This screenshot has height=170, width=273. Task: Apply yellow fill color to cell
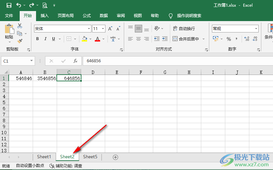(85, 39)
